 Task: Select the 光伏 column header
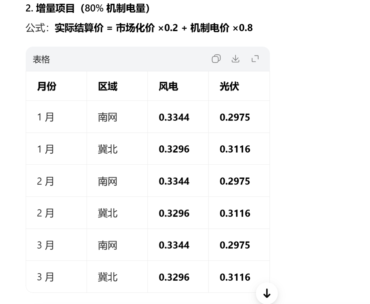tap(229, 87)
